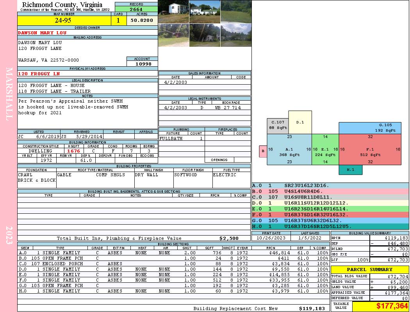Select sketch section A.1 368 SqFt
Viewport: 410px width, 312px height.
289,149
